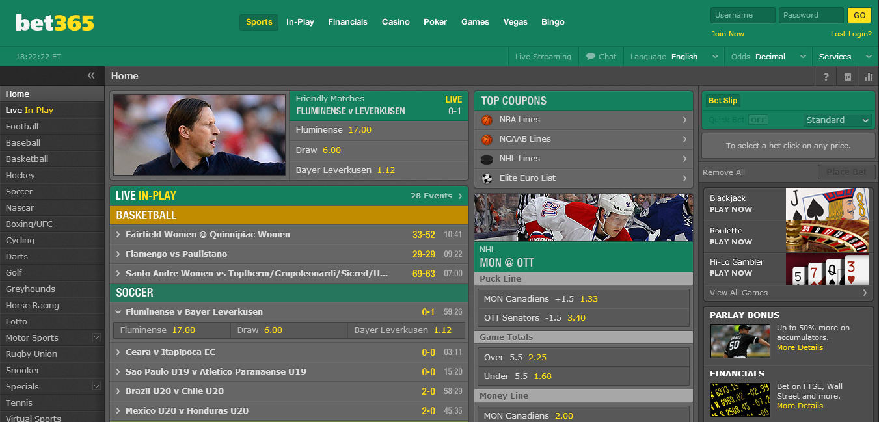The image size is (879, 422).
Task: Click the Lost Login? link
Action: coord(851,34)
